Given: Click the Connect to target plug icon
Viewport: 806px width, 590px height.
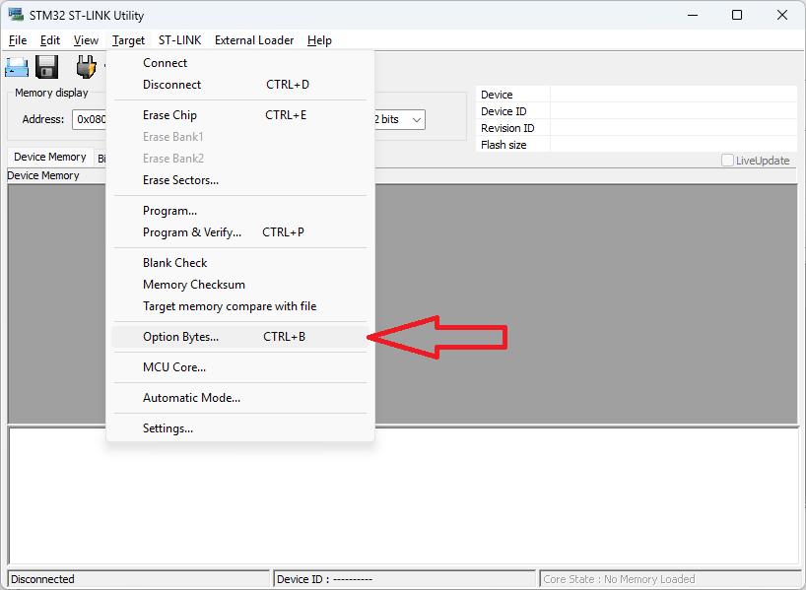Looking at the screenshot, I should click(86, 67).
